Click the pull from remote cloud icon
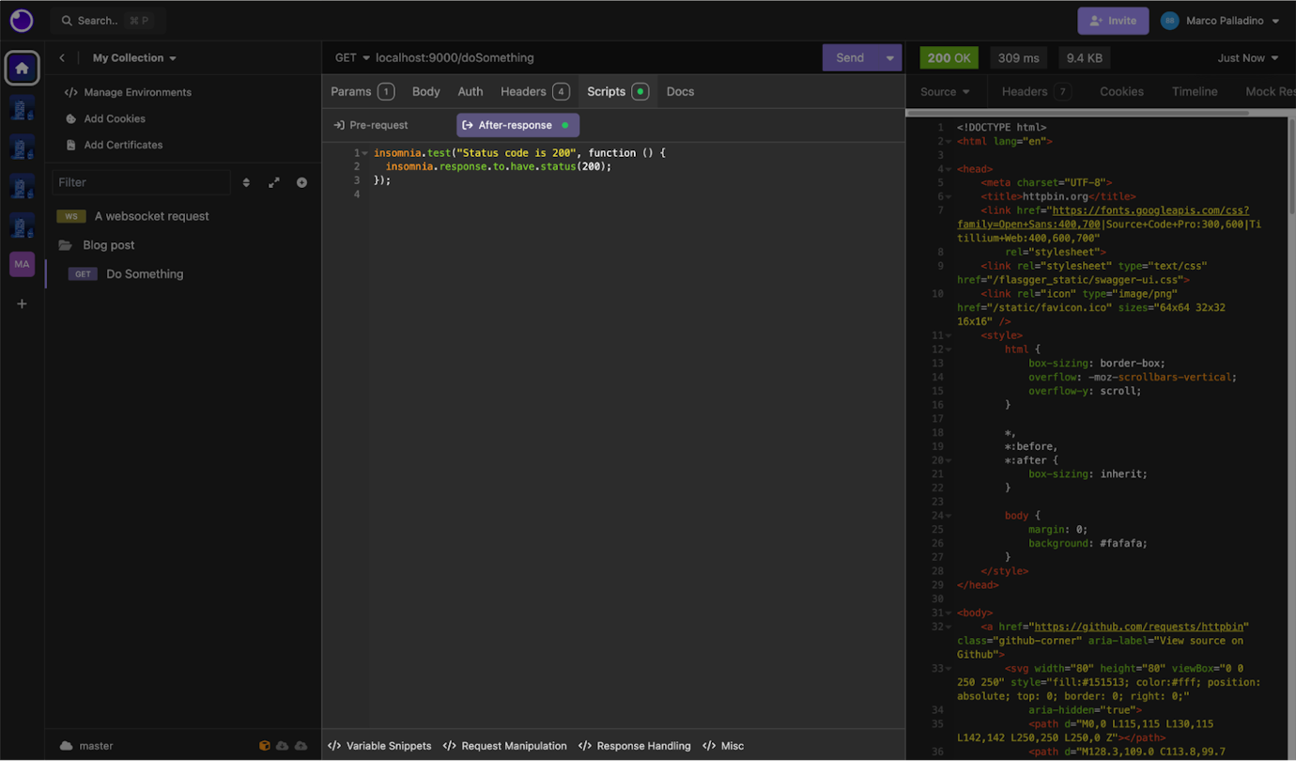This screenshot has height=761, width=1296. pyautogui.click(x=283, y=745)
